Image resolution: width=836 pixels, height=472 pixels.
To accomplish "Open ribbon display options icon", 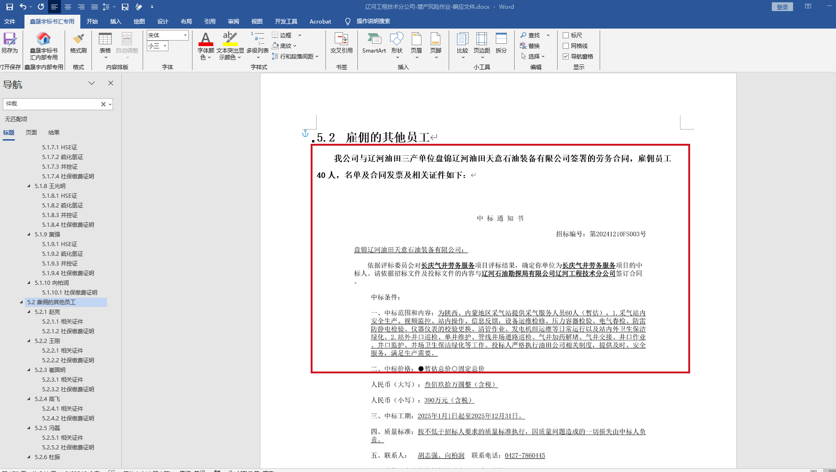I will pyautogui.click(x=808, y=6).
